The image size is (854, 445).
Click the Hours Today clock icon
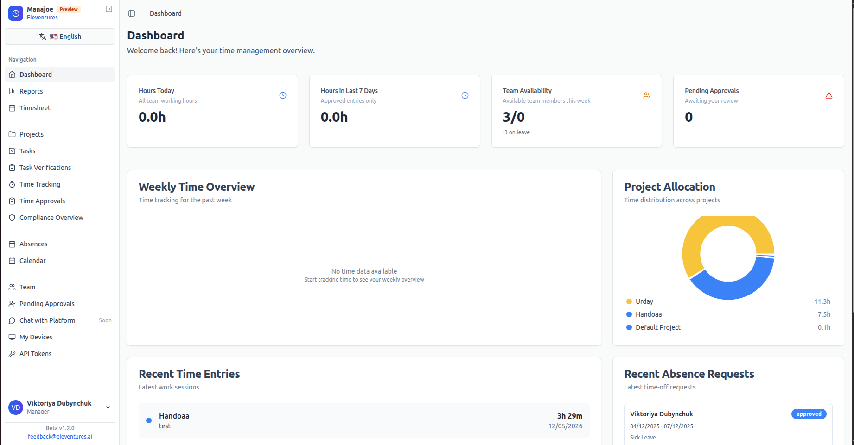(x=283, y=95)
